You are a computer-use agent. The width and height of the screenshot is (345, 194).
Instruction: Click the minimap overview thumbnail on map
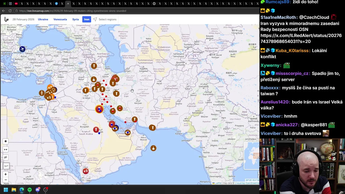[x=251, y=156]
